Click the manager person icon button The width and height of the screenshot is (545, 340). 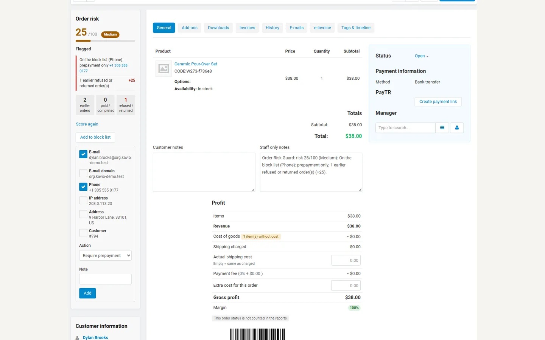tap(457, 128)
